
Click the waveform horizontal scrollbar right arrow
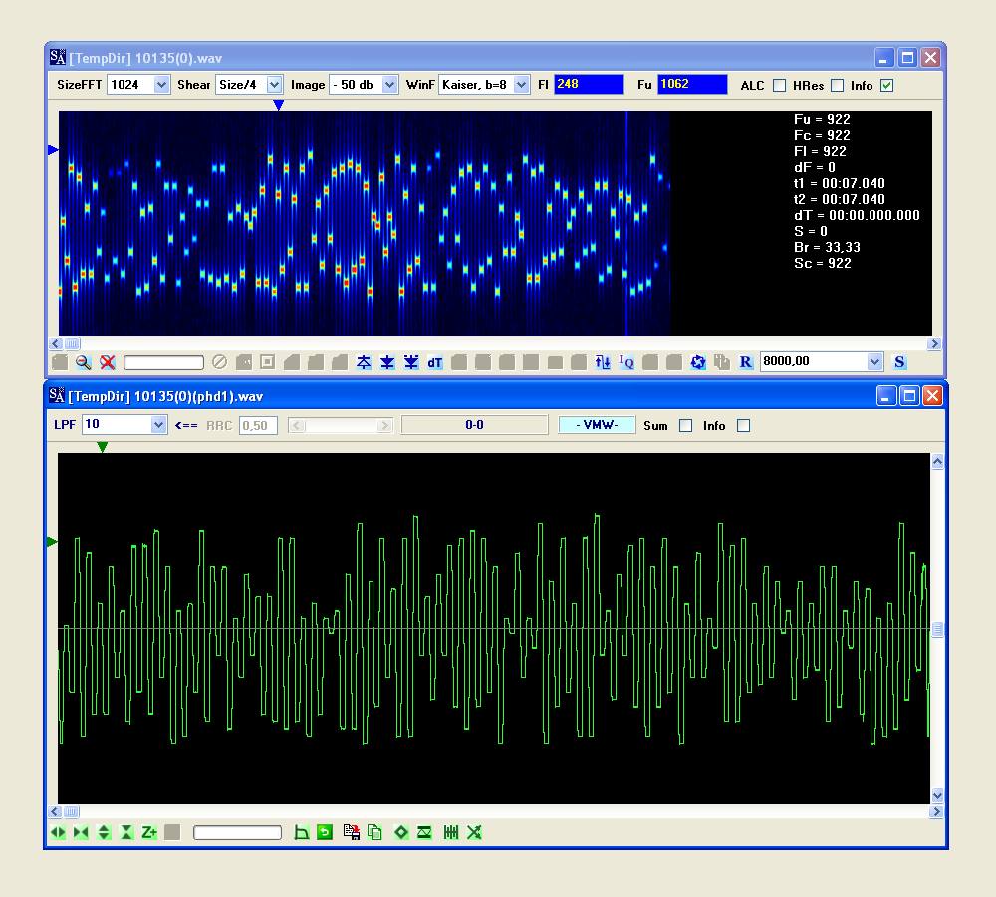click(936, 812)
